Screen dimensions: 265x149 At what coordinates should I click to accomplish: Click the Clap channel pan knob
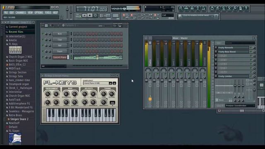coord(46,40)
